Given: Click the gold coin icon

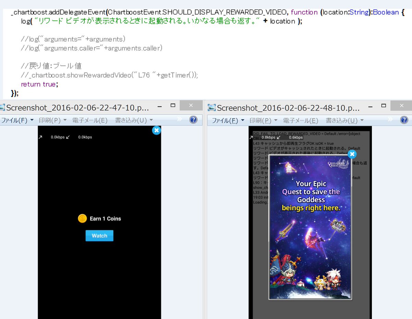Looking at the screenshot, I should [x=82, y=218].
